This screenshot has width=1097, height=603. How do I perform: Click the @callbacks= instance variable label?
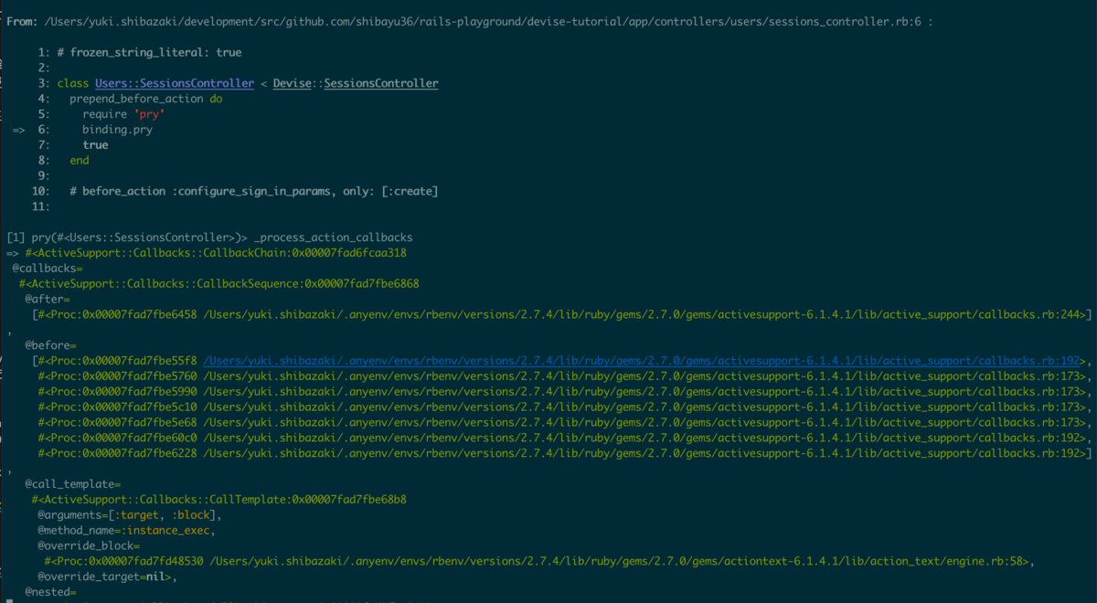coord(48,269)
